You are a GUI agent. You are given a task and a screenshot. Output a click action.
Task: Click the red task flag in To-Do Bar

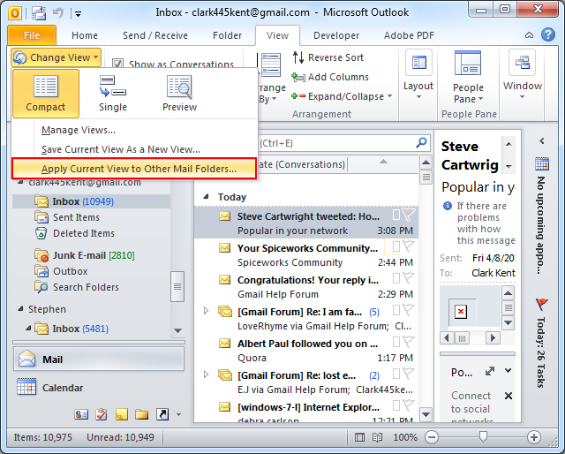pos(541,304)
